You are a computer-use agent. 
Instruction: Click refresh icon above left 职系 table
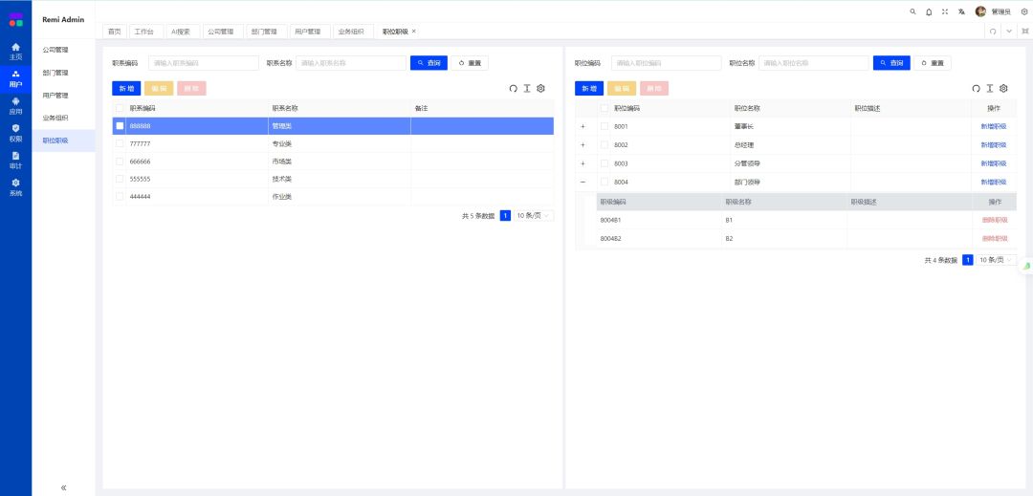pos(513,88)
